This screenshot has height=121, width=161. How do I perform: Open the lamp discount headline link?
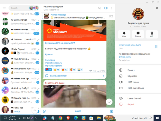(60, 43)
